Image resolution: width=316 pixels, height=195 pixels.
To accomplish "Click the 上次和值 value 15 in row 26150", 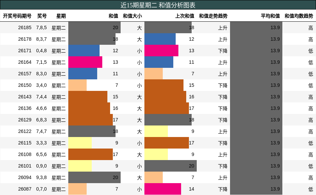I will coord(191,85).
